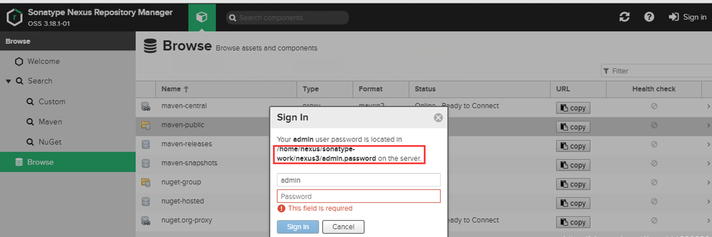712x237 pixels.
Task: Open nuget-hosted row chevron arrow
Action: (708, 202)
